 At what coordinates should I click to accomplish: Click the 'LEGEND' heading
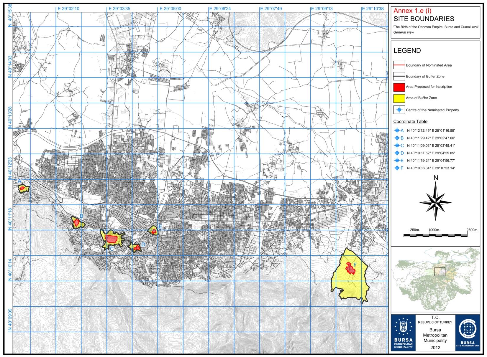[407, 50]
